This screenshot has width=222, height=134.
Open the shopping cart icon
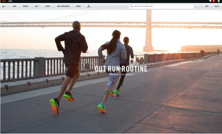click(210, 1)
